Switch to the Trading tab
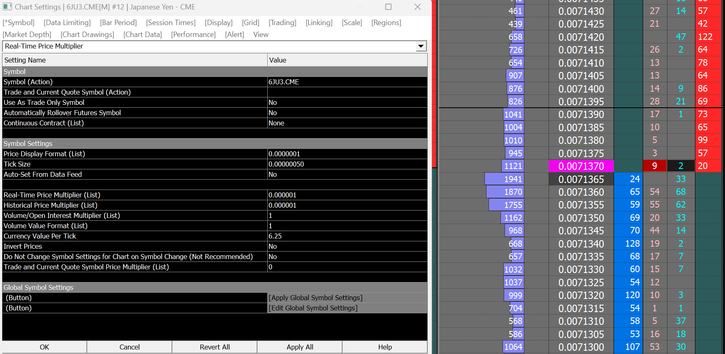Viewport: 725px width, 354px height. click(x=283, y=23)
